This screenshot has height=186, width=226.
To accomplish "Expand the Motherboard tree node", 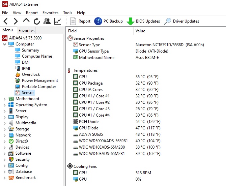I will (4, 99).
